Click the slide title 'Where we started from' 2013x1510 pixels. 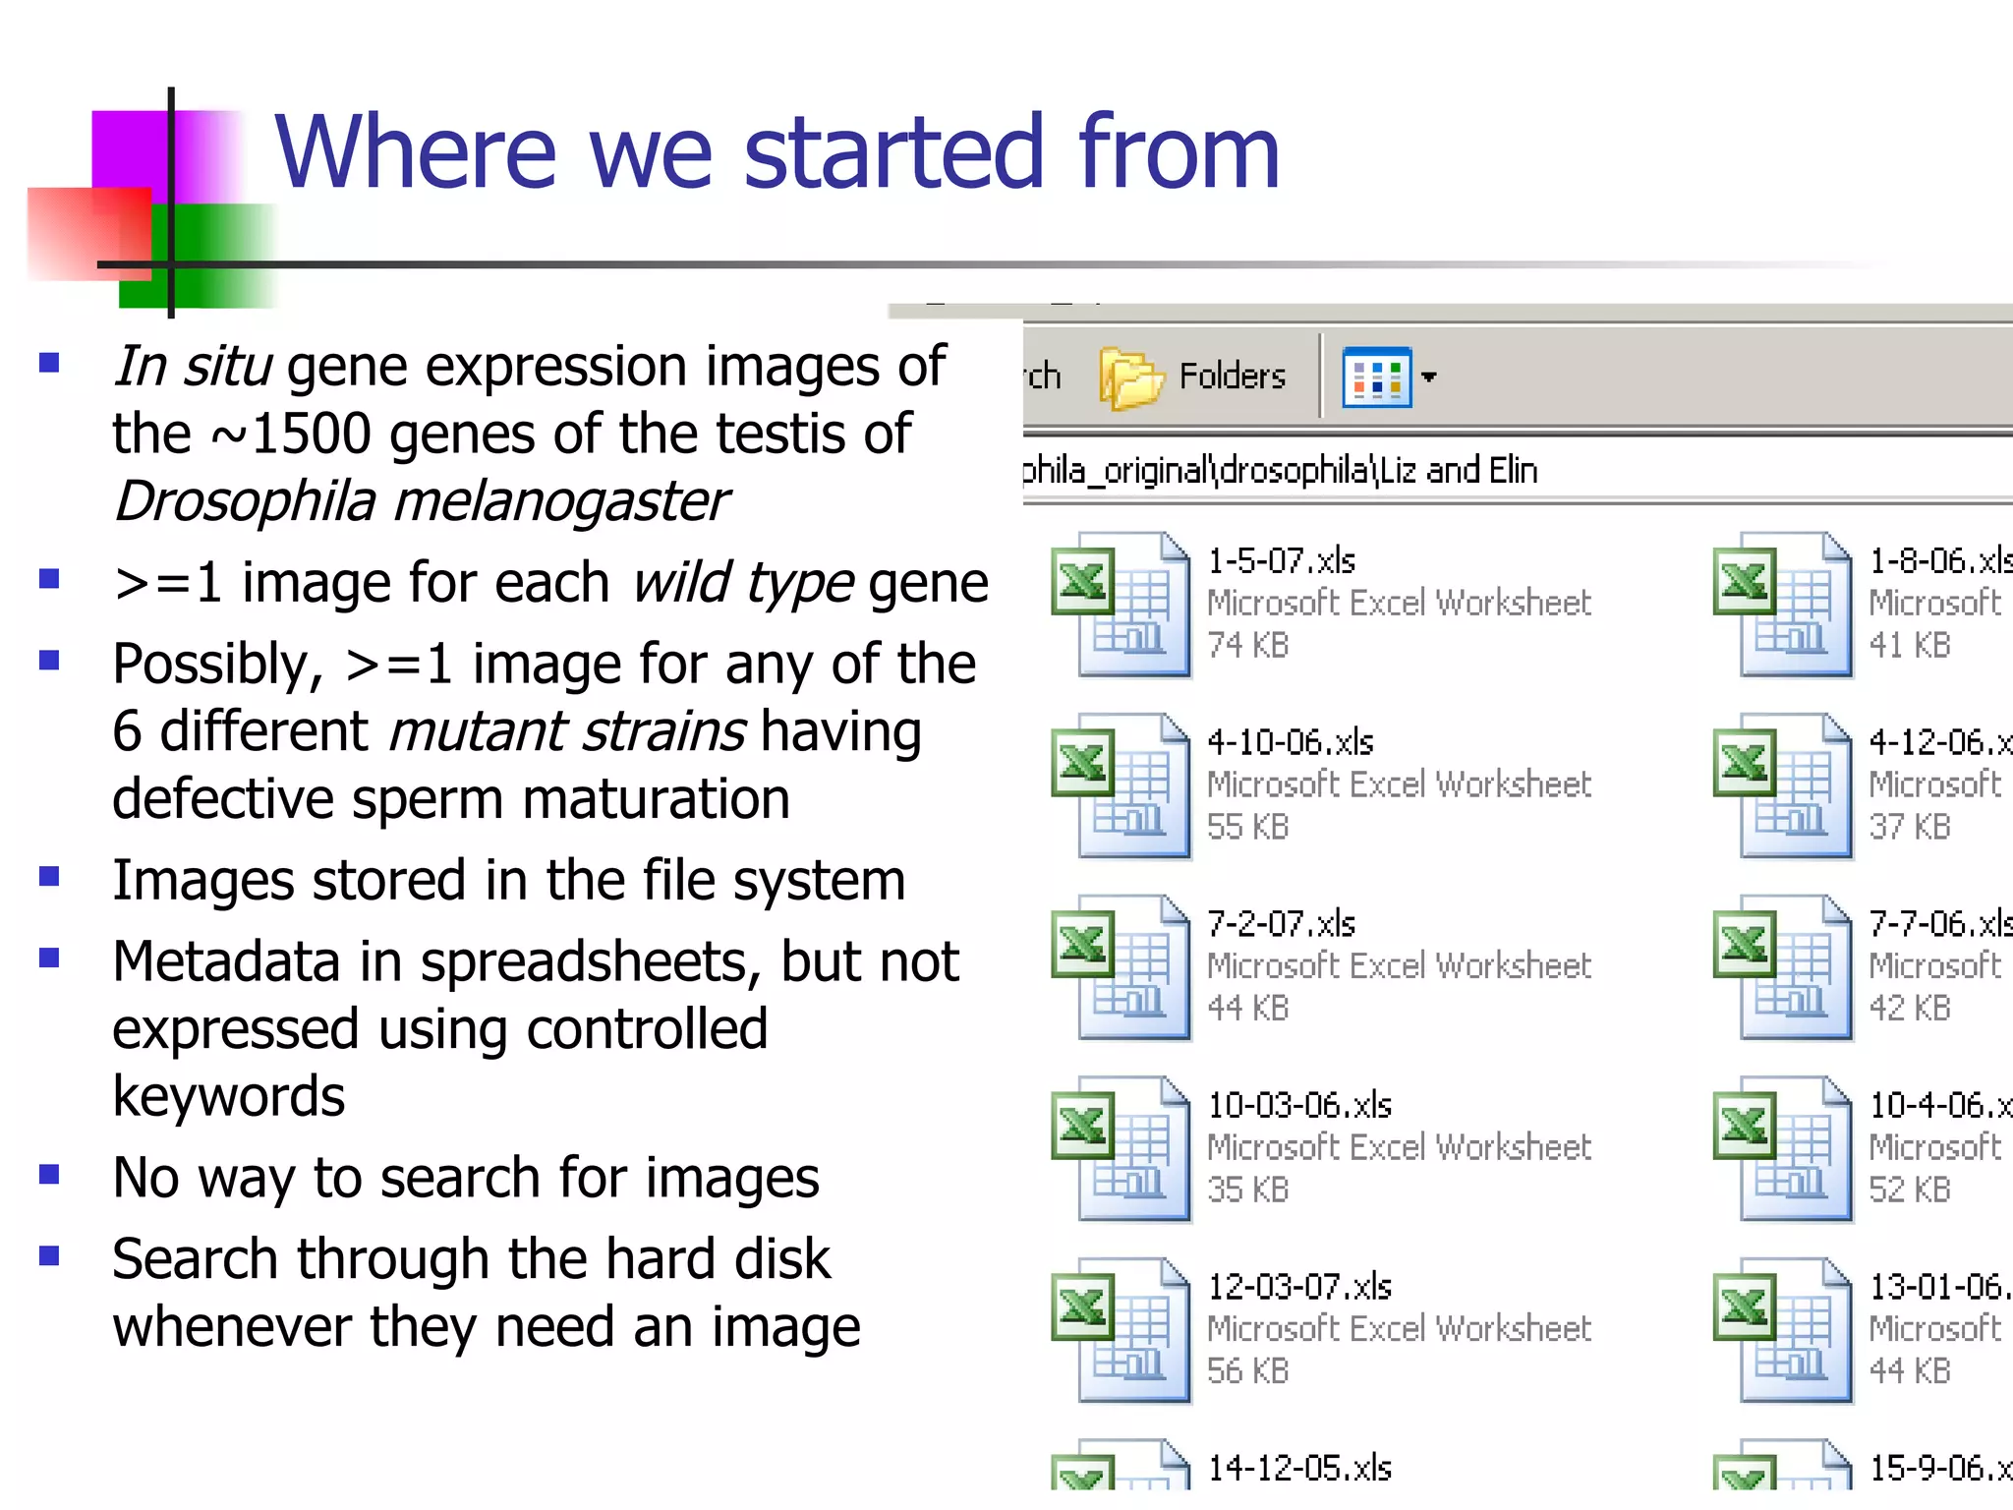pos(777,151)
